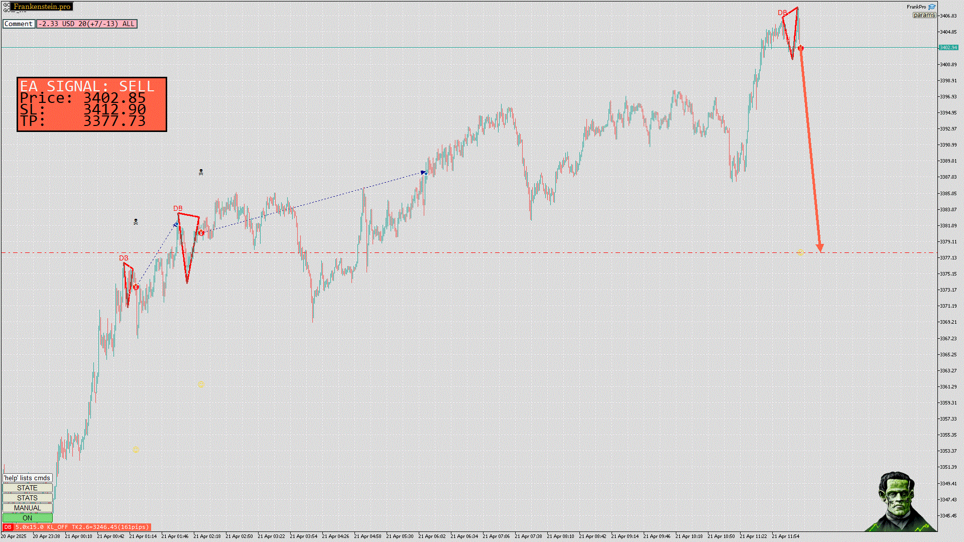Click the FrankPro graduation cap icon
This screenshot has width=964, height=542.
932,7
